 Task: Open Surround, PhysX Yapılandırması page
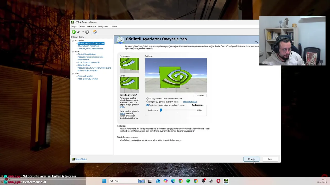tap(90, 49)
